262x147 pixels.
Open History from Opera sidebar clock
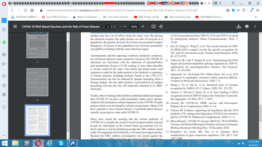click(x=4, y=85)
